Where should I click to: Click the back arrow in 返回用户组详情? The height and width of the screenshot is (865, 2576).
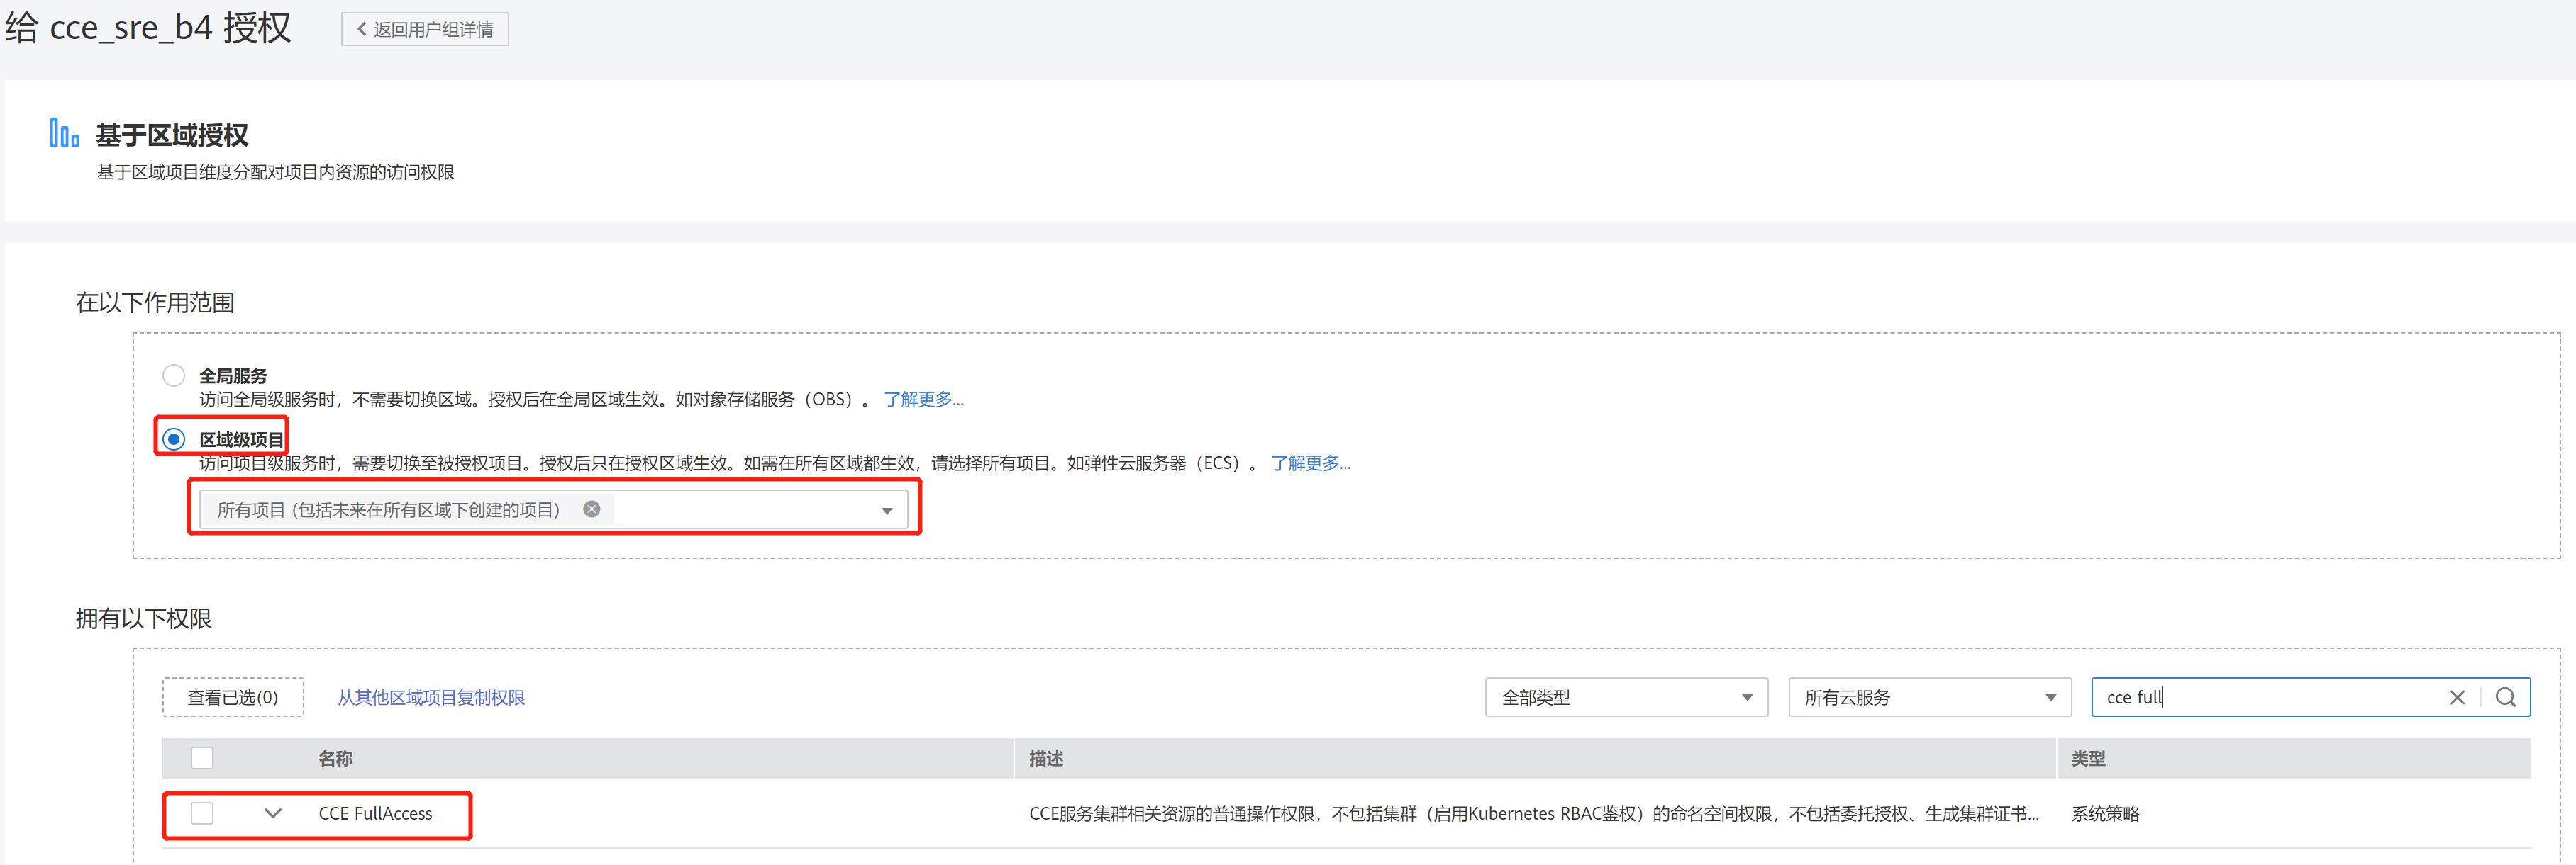click(362, 29)
